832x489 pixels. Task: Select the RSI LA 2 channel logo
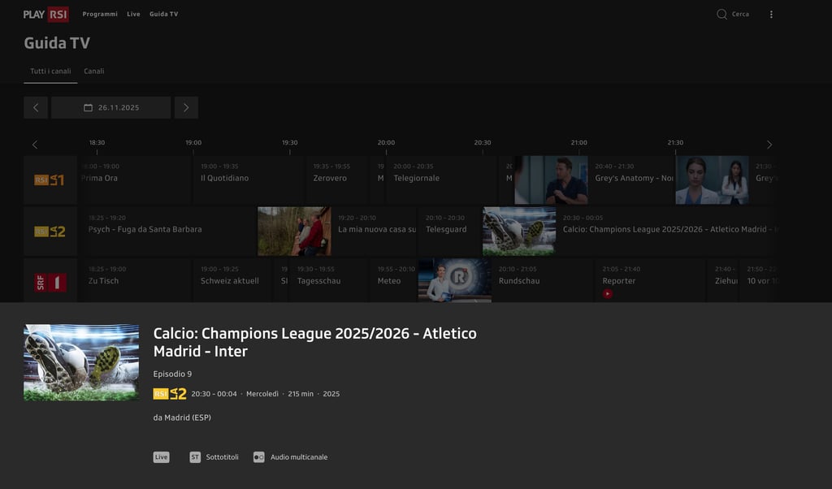(50, 232)
